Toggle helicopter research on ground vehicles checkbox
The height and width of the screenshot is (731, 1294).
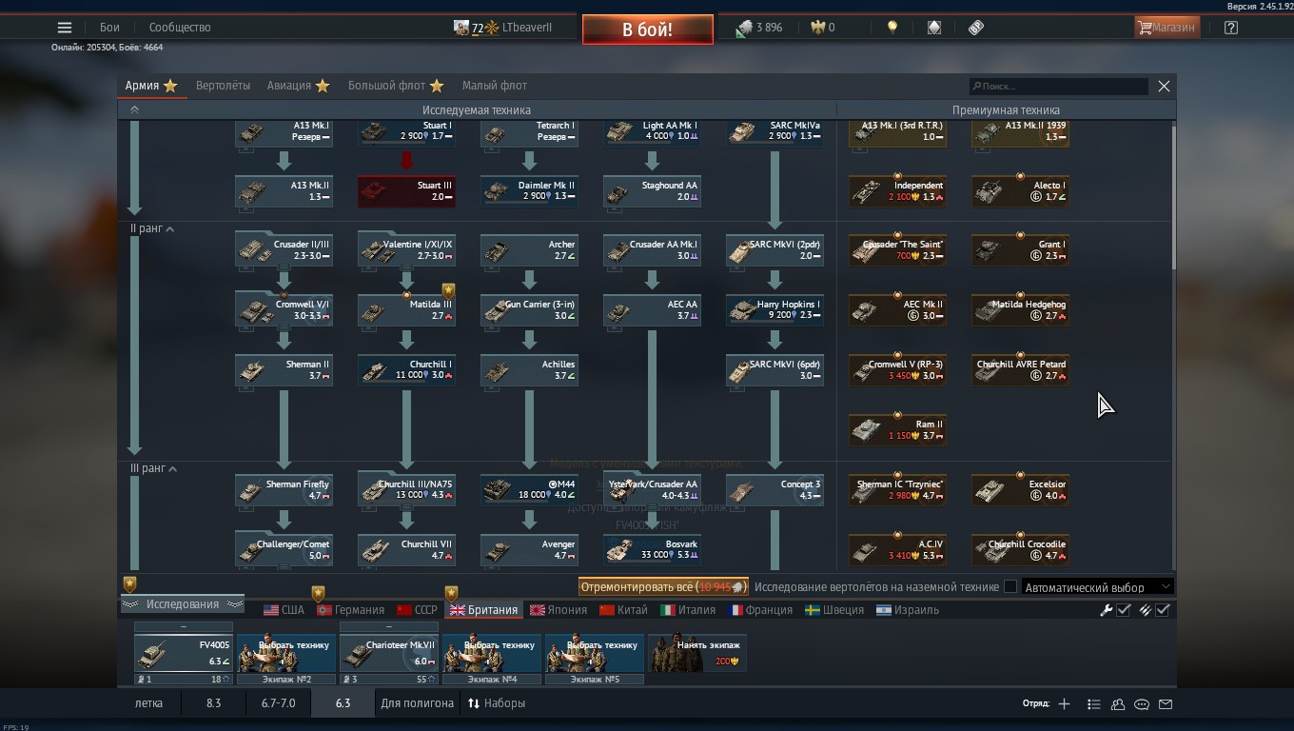(1010, 587)
